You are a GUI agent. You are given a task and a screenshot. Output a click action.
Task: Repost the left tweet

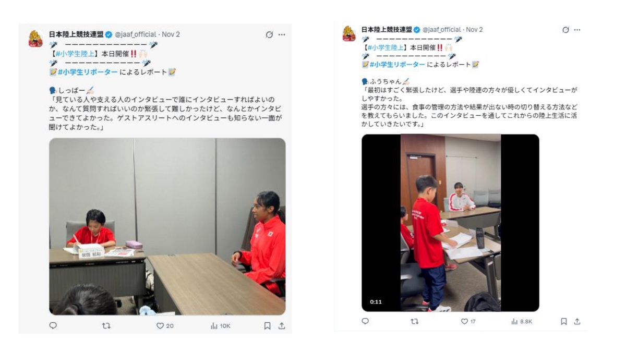[106, 325]
